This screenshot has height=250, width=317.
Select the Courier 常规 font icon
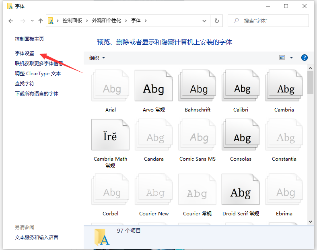tap(197, 189)
